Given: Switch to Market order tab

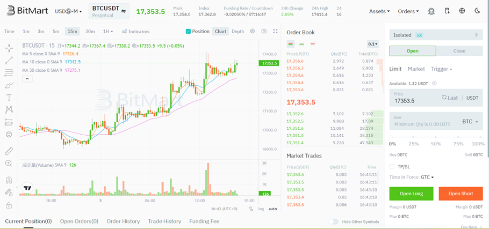Looking at the screenshot, I should (x=416, y=69).
